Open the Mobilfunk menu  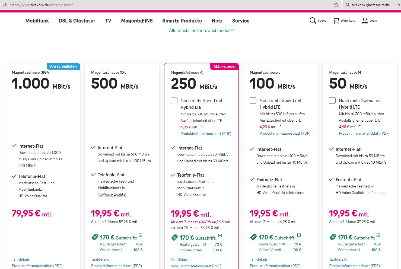pyautogui.click(x=37, y=21)
